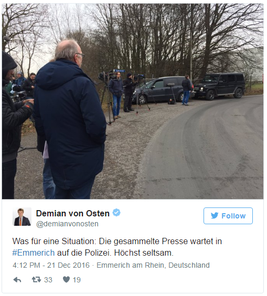
Task: Click the black SUV in the photo
Action: pyautogui.click(x=220, y=86)
